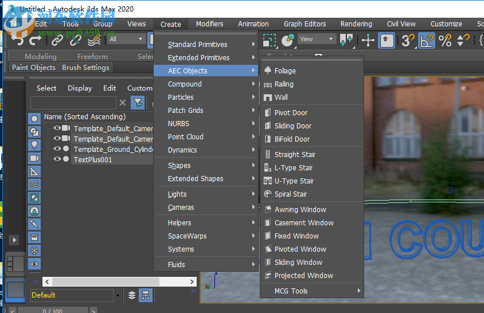
Task: Toggle the Percent Snap icon
Action: 445,41
